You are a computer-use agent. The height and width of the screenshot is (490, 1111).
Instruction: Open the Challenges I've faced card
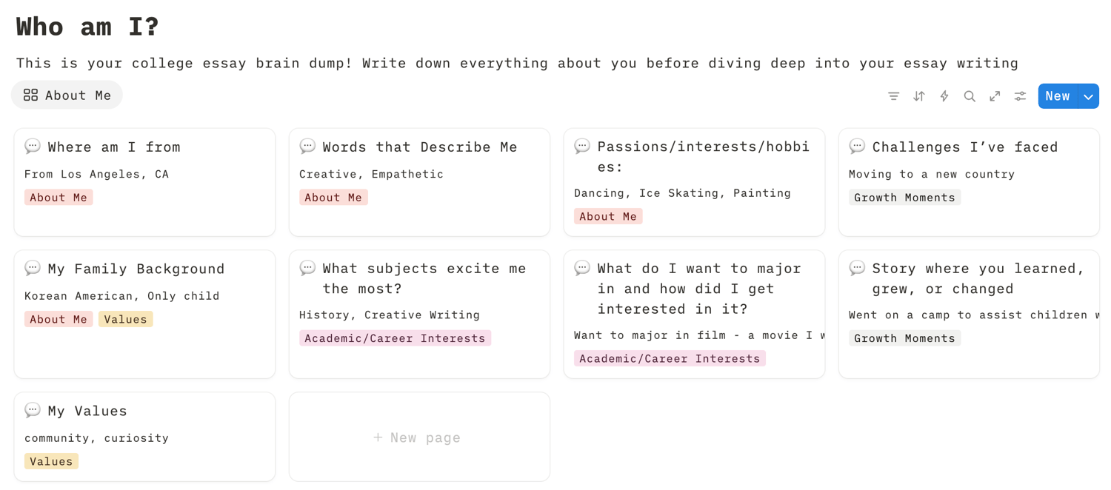964,147
